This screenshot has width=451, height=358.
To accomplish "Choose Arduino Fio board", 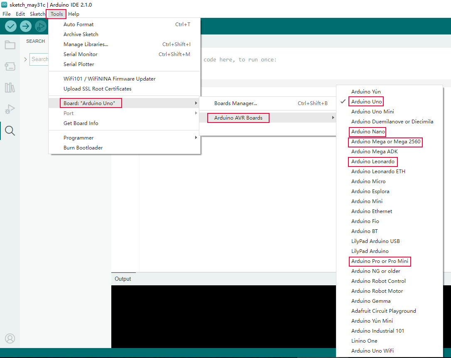I will point(390,221).
